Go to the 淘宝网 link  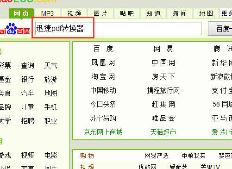pos(103,76)
